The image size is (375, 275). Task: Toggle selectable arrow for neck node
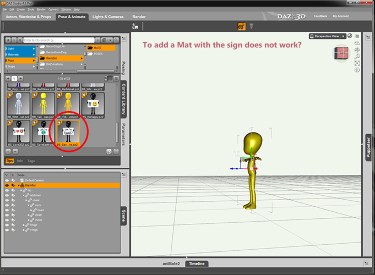pos(13,205)
